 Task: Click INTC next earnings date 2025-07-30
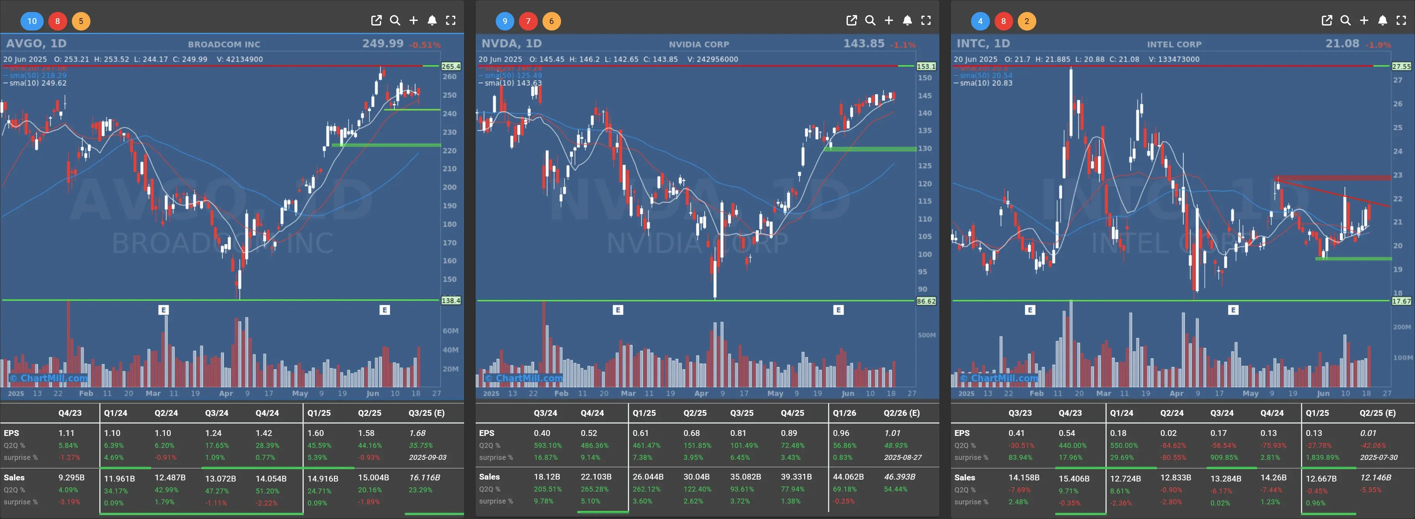pyautogui.click(x=1379, y=457)
